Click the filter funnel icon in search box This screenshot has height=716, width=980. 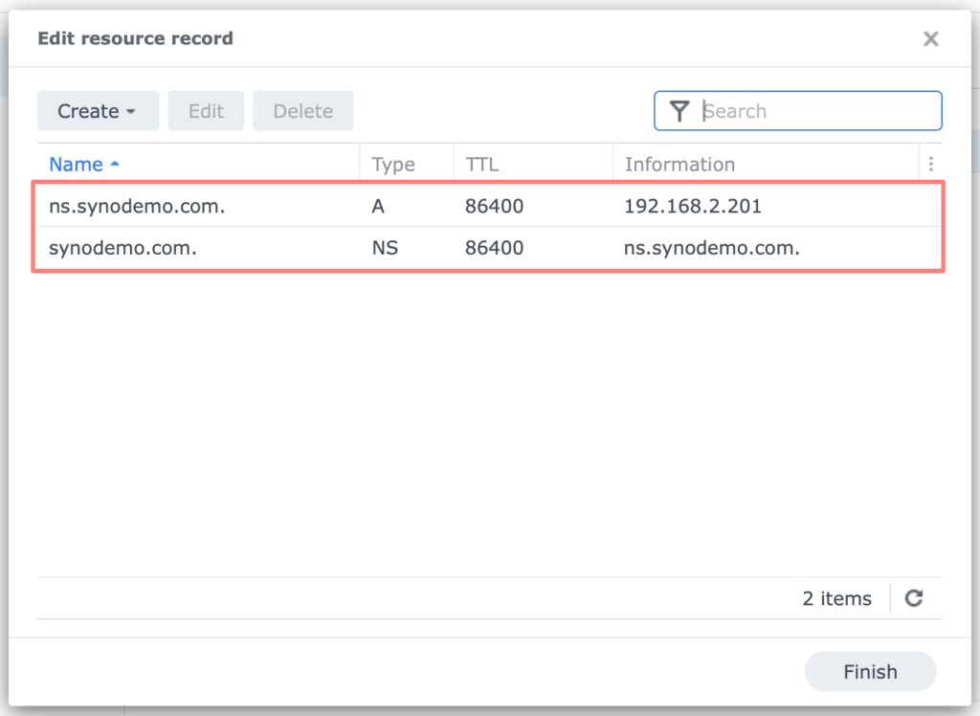[679, 111]
